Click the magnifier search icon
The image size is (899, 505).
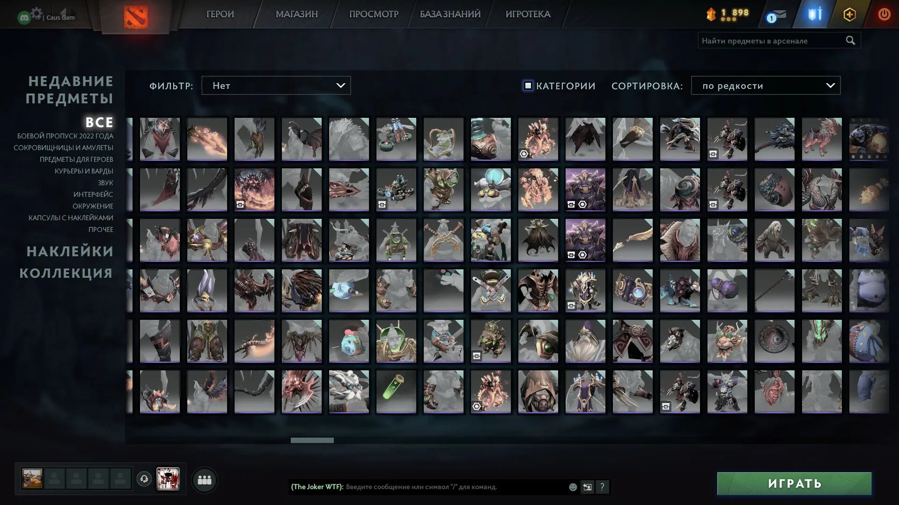pos(850,41)
